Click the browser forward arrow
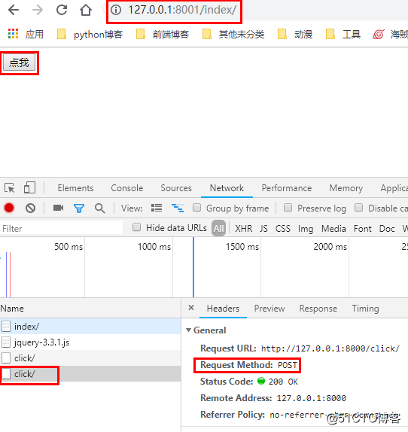Viewport: 408px width, 432px height. coord(38,10)
